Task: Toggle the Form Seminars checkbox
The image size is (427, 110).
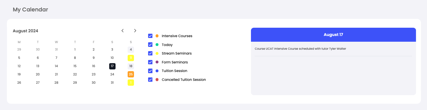Action: [150, 62]
